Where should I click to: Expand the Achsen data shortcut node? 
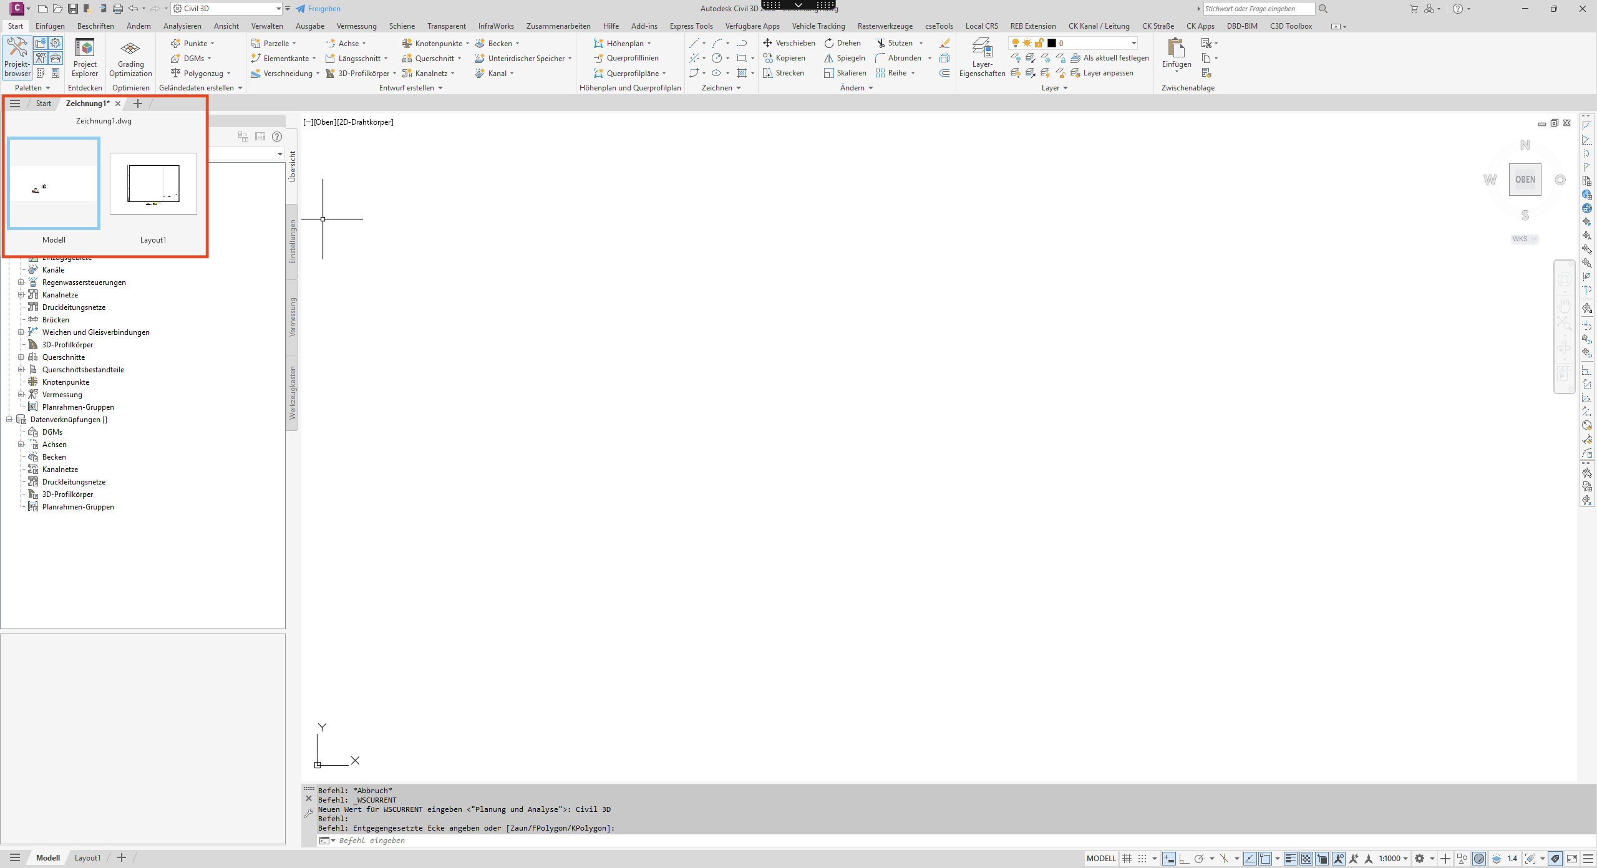coord(21,445)
